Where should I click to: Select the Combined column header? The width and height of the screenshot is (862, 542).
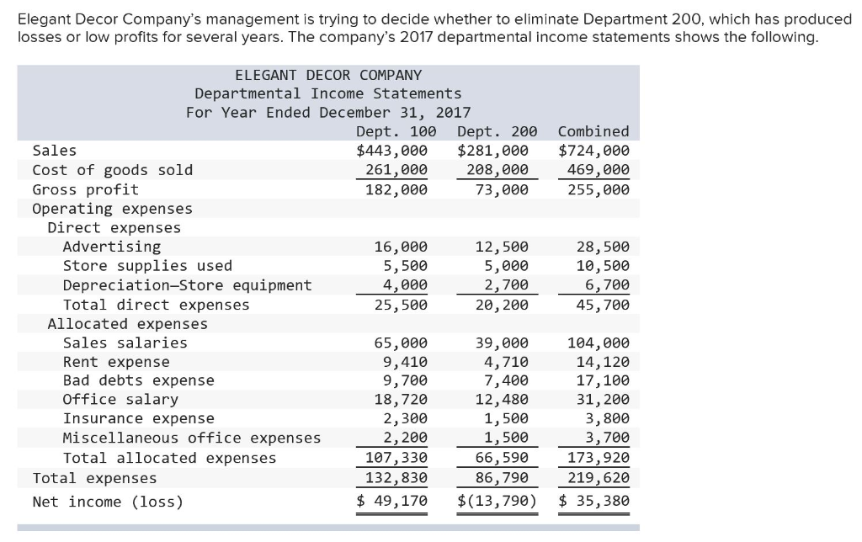coord(593,131)
